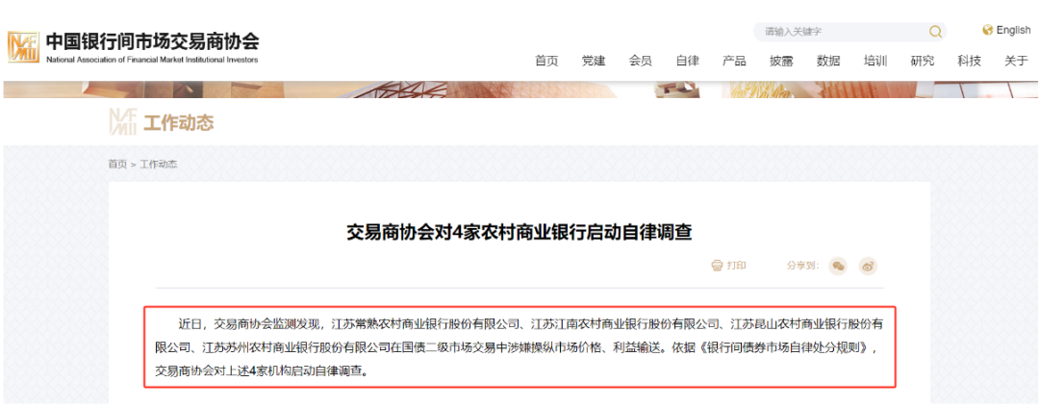
Task: Click the globe icon beside English
Action: tap(987, 30)
